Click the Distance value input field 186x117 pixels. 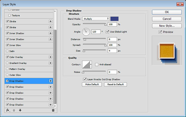[112, 39]
